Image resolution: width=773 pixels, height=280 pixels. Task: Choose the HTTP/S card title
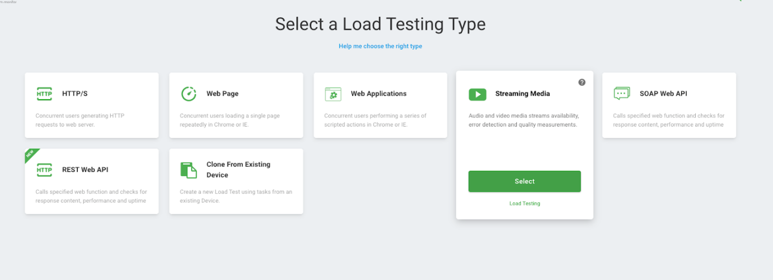click(75, 94)
